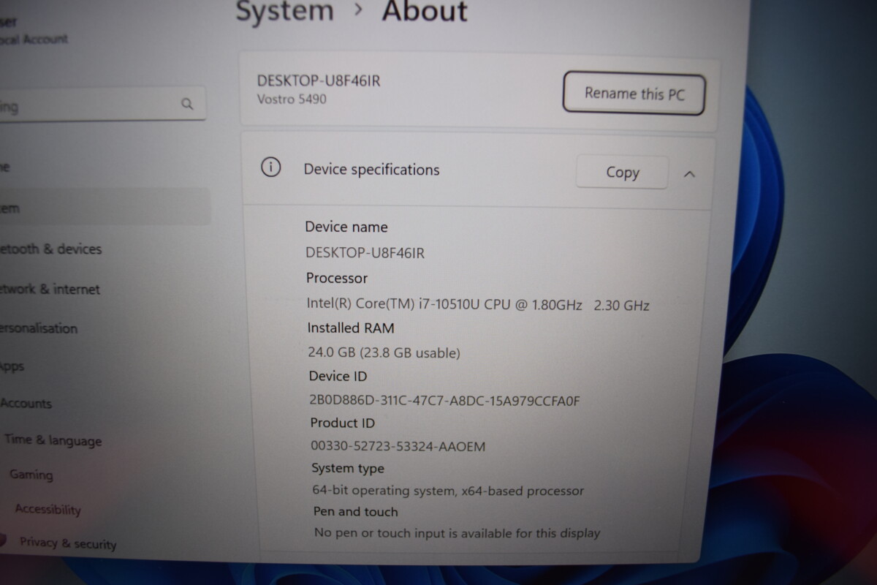Collapse the Device specifications section
The width and height of the screenshot is (877, 585).
pyautogui.click(x=689, y=174)
